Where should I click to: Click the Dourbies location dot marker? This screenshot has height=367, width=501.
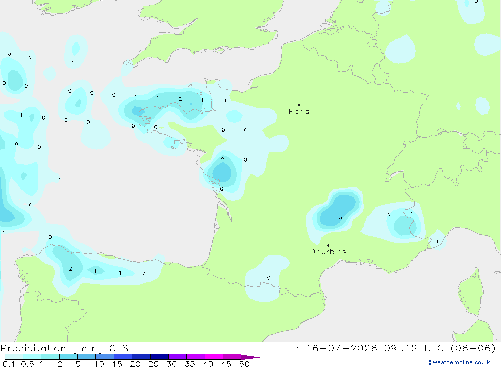click(328, 245)
